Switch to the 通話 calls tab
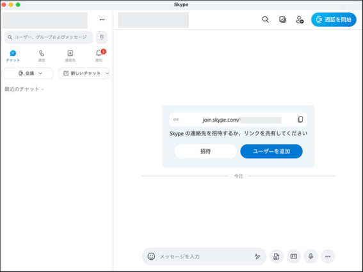Screen dimensions: 363x272 tap(42, 56)
